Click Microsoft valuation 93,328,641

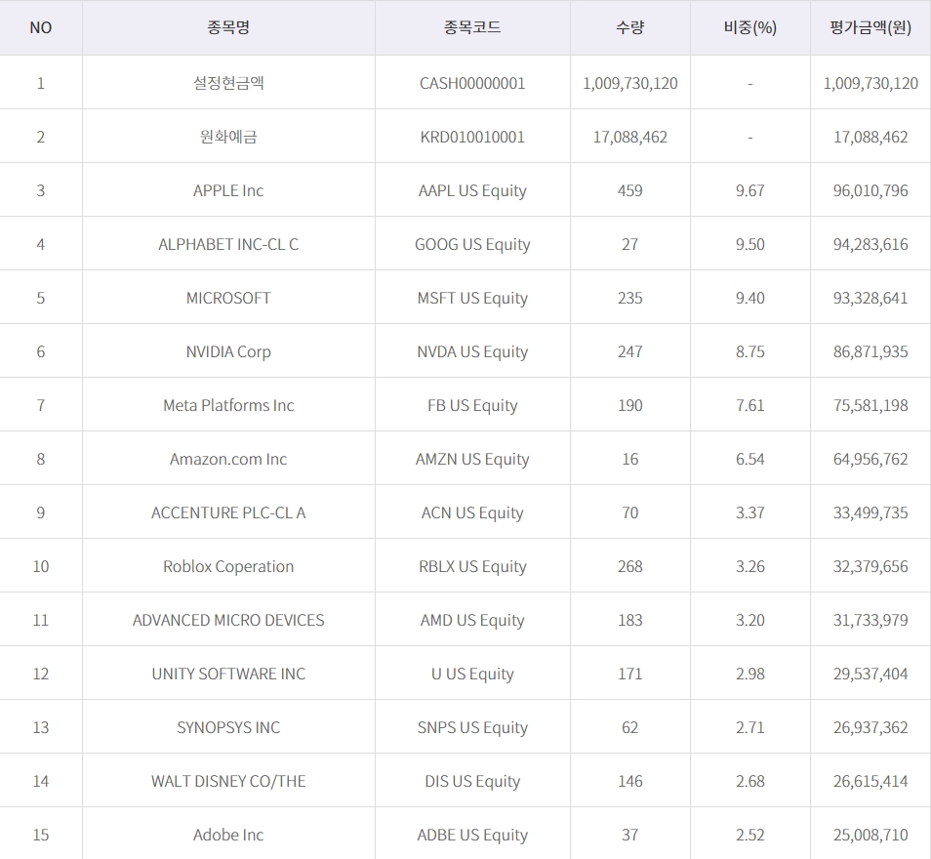(870, 298)
